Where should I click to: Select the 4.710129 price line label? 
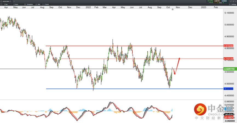[x=229, y=58]
